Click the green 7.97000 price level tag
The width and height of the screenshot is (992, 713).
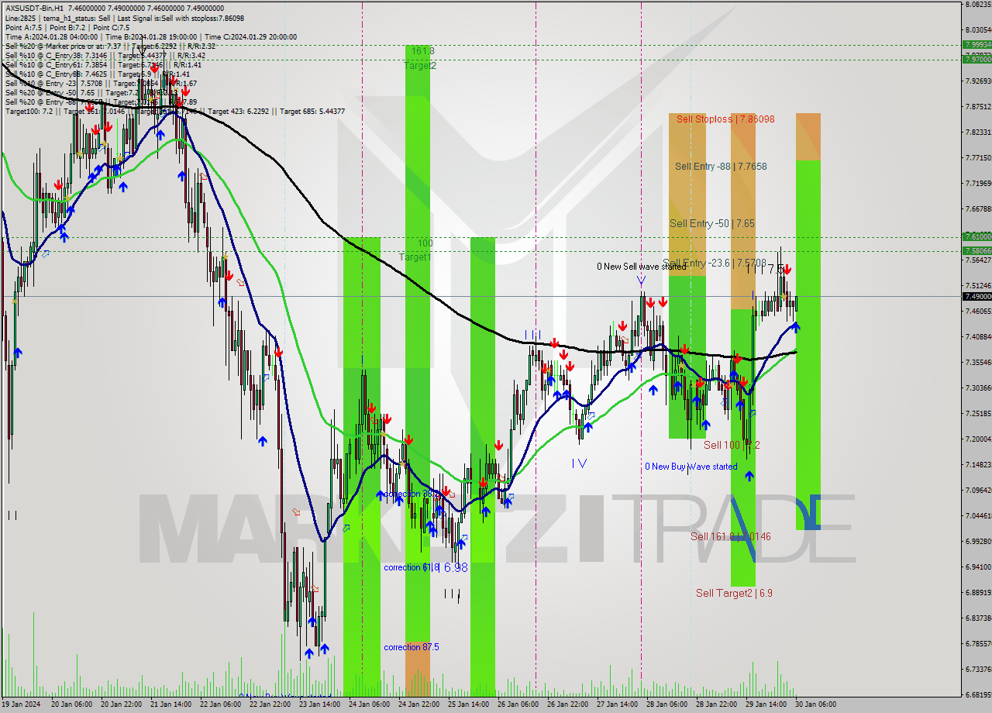pyautogui.click(x=976, y=59)
